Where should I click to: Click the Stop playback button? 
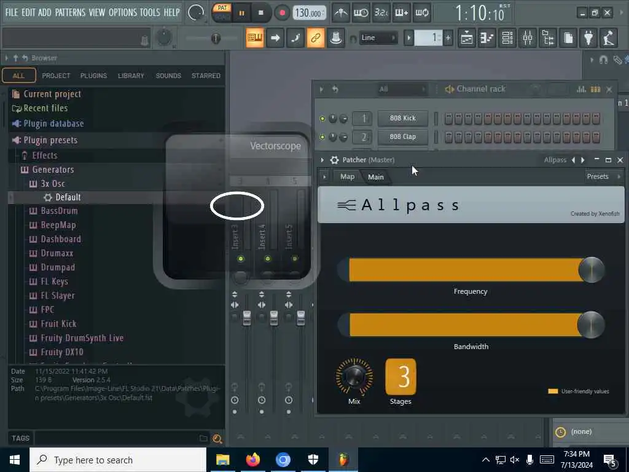(x=260, y=13)
